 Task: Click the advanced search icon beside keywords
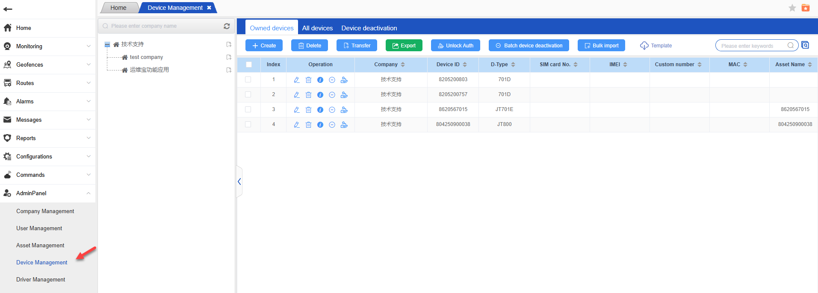pyautogui.click(x=805, y=45)
